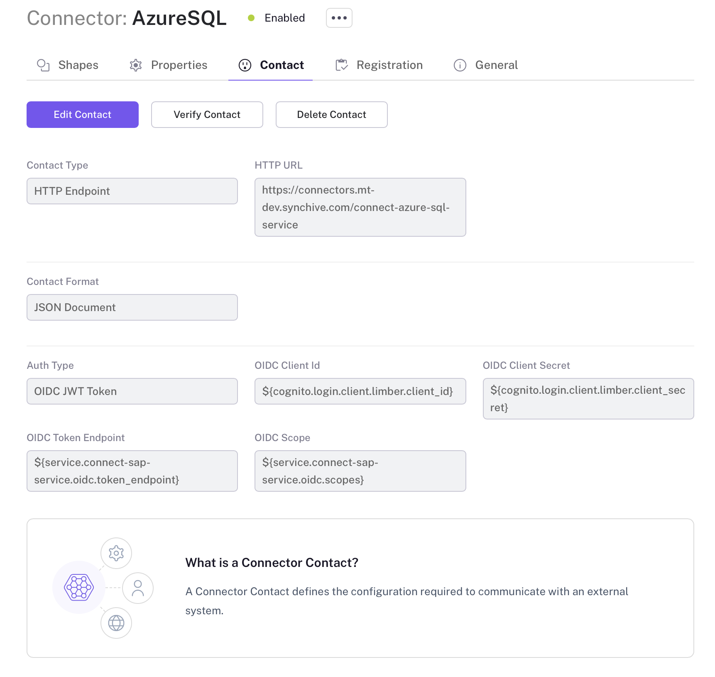Click the OIDC Scope label

[x=282, y=438]
